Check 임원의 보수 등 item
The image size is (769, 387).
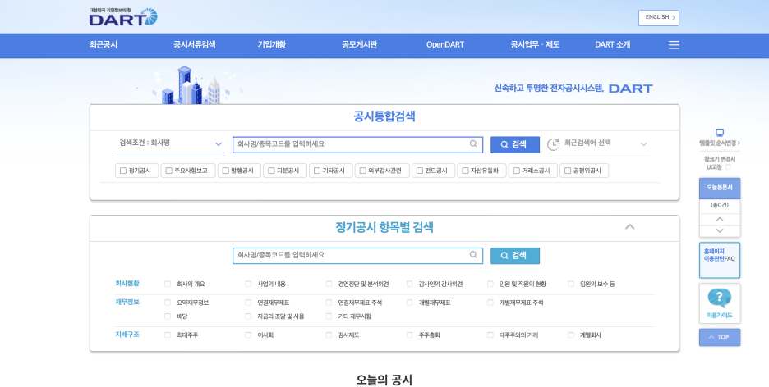tap(571, 284)
